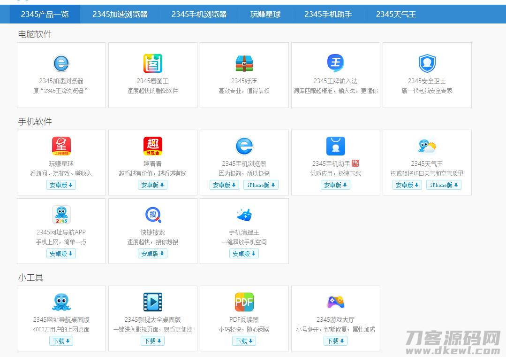Open the 2345王牌输入法 title link
Image resolution: width=506 pixels, height=357 pixels.
pos(336,81)
